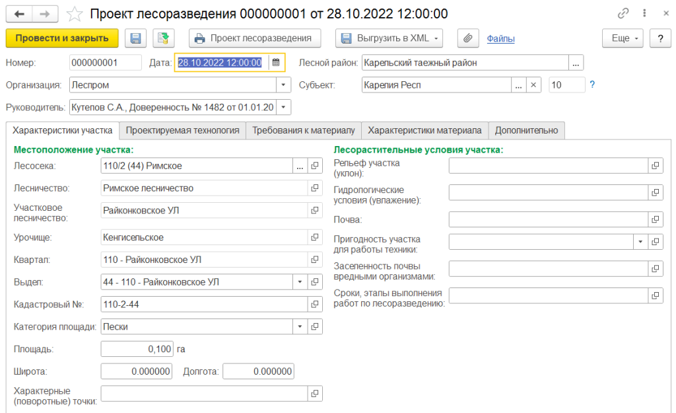Screen dimensions: 676x413
Task: Open Требования к материалу tab
Action: click(x=304, y=130)
